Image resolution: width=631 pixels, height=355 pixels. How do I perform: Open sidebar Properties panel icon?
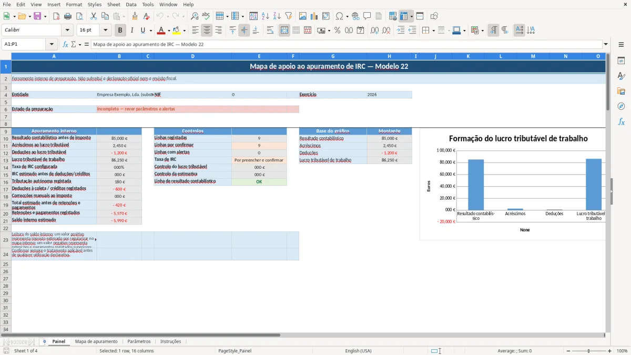pyautogui.click(x=621, y=60)
